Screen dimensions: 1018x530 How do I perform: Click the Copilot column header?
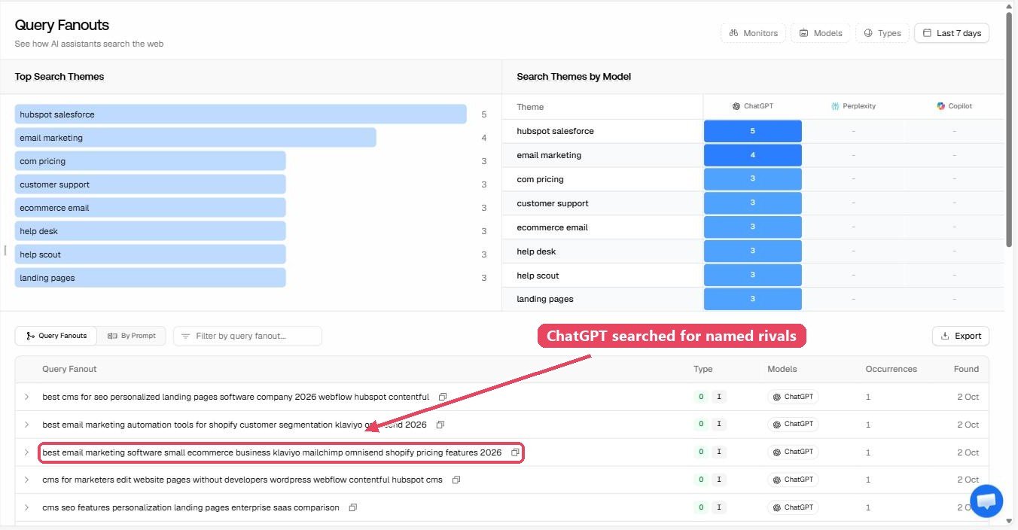coord(954,106)
